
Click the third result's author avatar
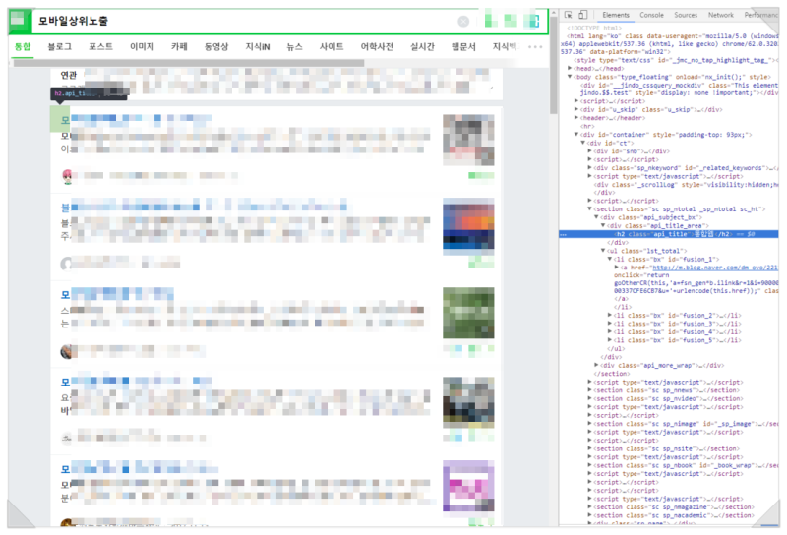coord(66,352)
